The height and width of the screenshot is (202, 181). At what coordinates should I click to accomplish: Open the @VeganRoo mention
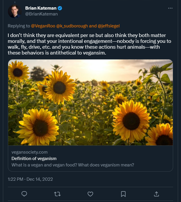43,26
